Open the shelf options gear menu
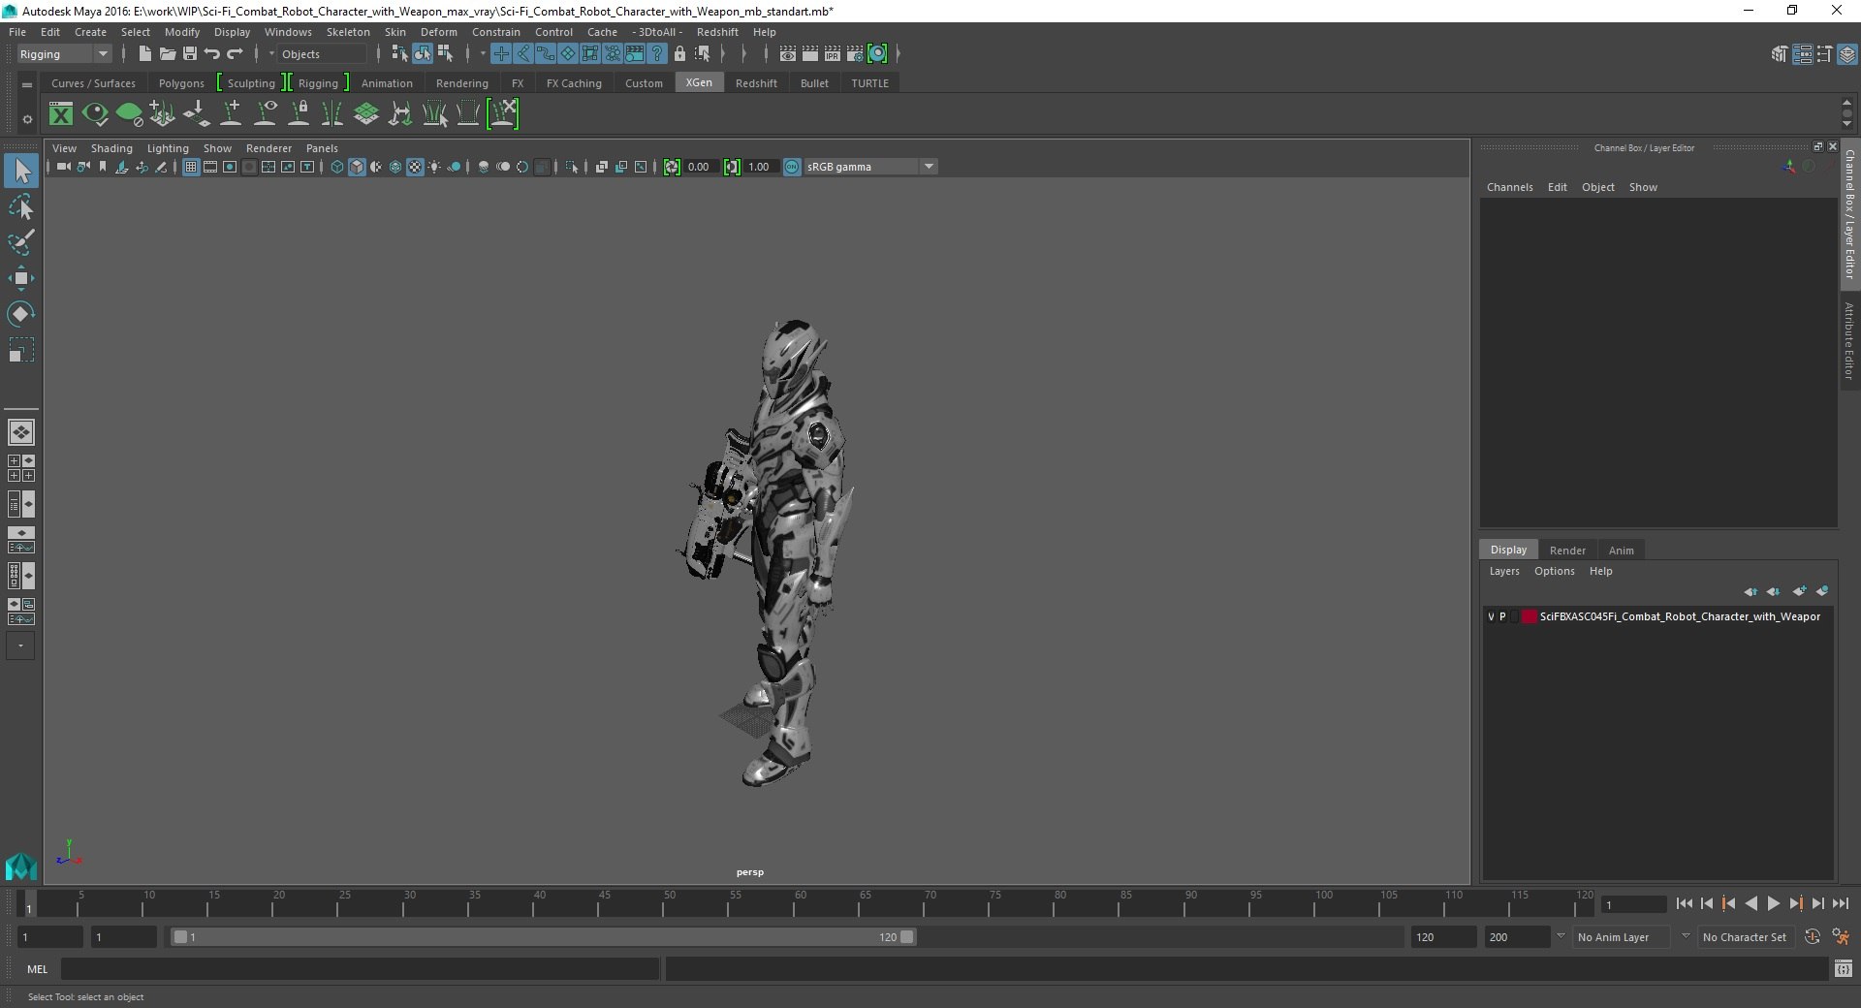Viewport: 1861px width, 1008px height. 27,119
